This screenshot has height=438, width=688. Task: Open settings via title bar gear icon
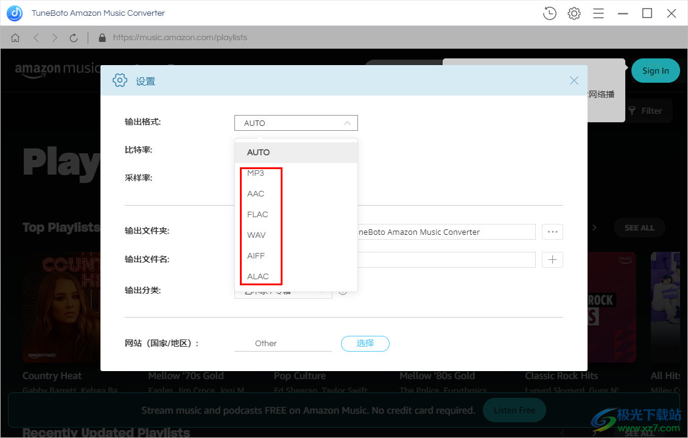pyautogui.click(x=574, y=13)
